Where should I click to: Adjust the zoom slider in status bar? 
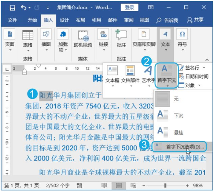click(165, 186)
